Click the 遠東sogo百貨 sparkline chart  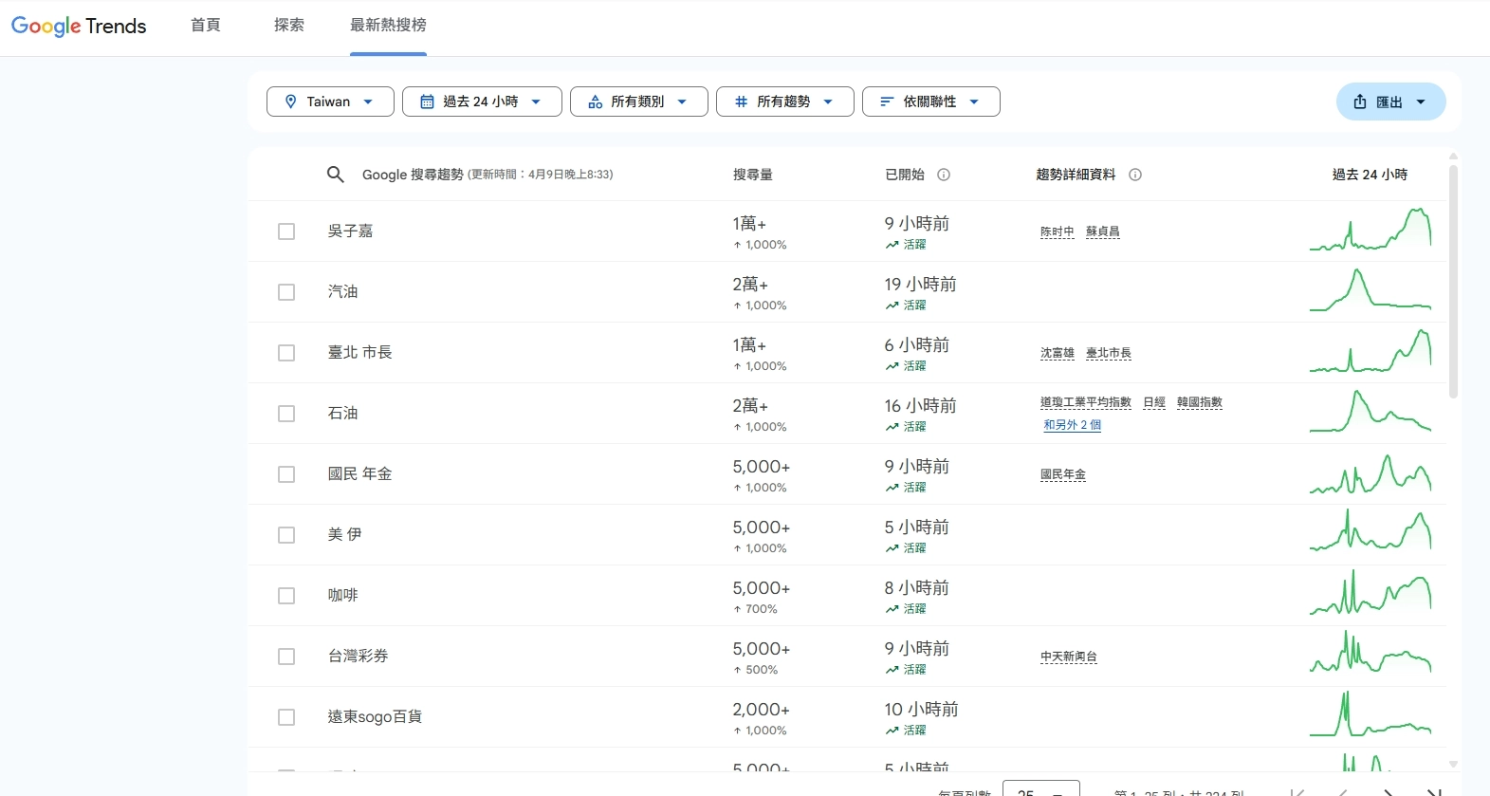[1370, 715]
